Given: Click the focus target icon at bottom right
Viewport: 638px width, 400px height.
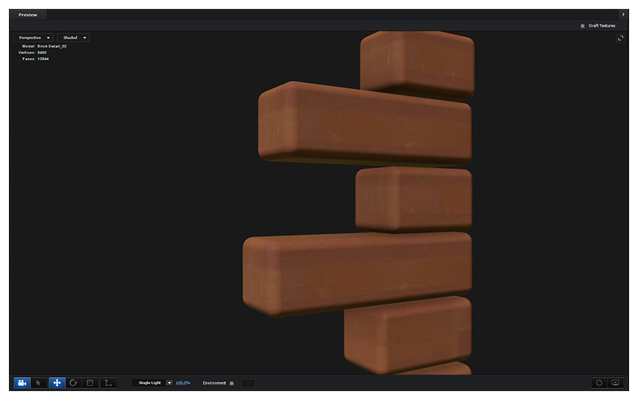Looking at the screenshot, I should tap(599, 383).
